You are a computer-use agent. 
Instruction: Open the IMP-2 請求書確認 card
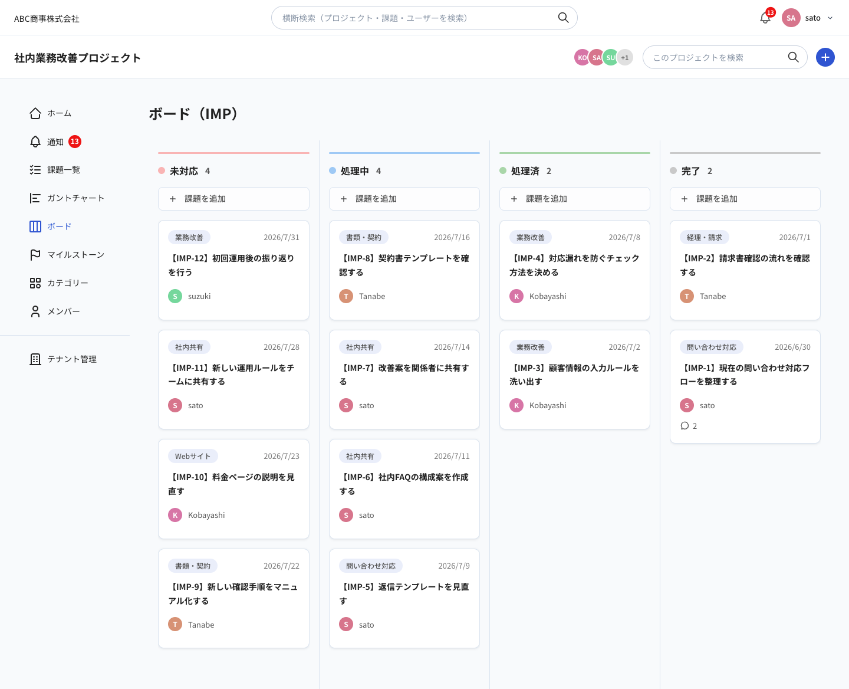tap(745, 270)
